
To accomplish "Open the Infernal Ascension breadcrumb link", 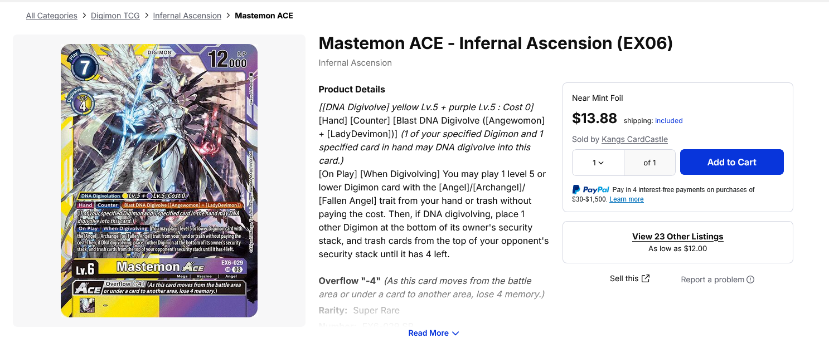I will point(187,16).
